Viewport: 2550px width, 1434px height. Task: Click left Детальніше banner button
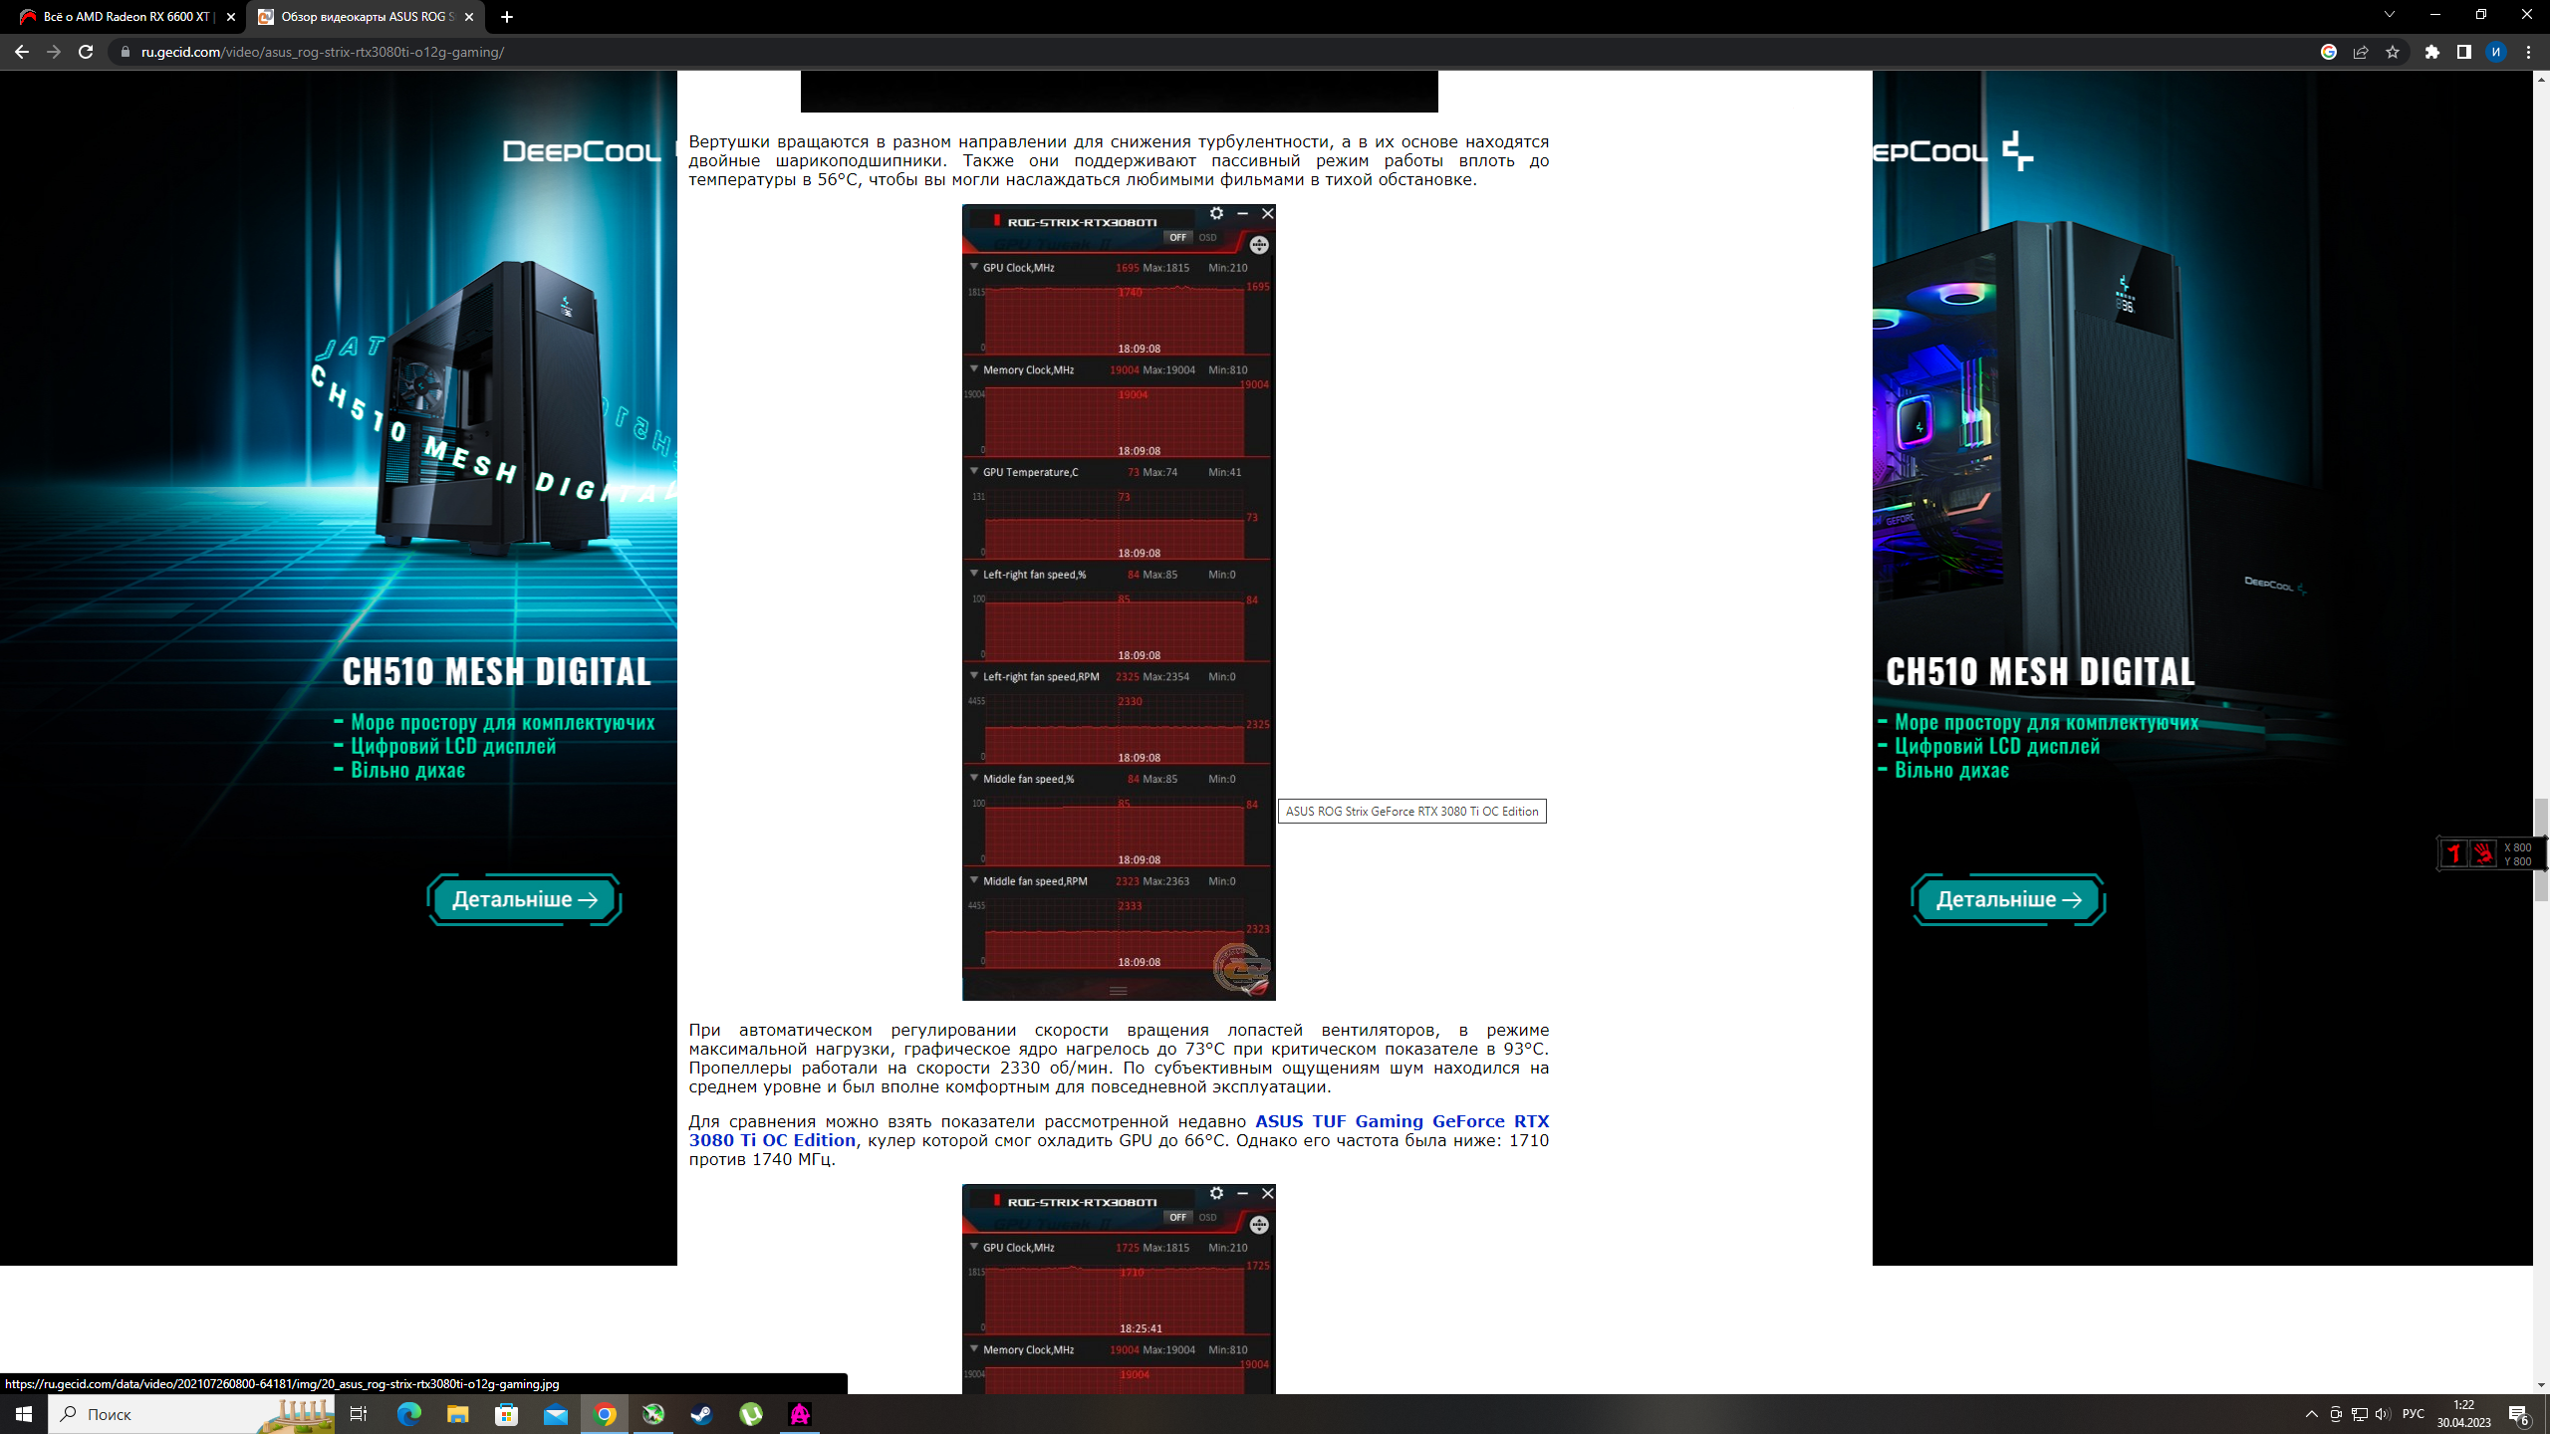tap(525, 899)
